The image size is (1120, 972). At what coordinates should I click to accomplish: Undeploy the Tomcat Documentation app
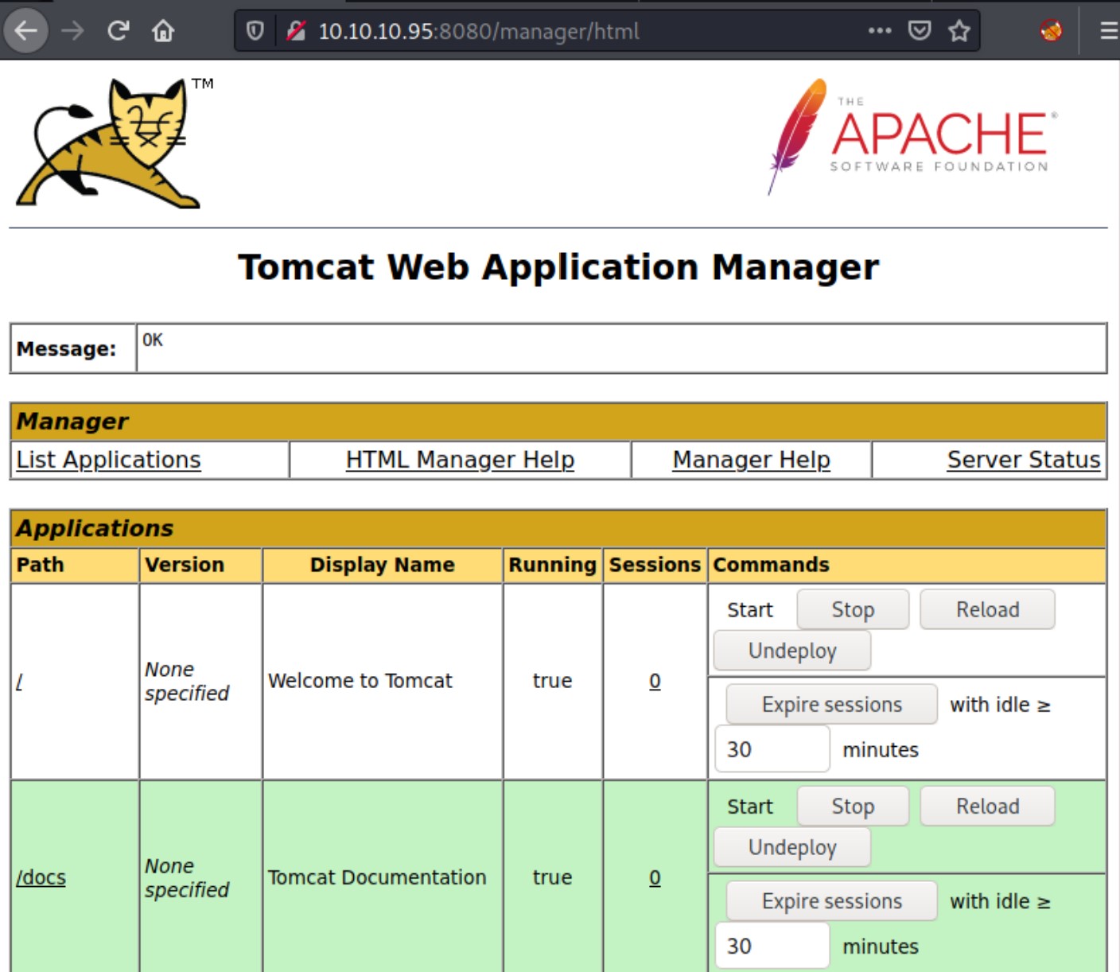(792, 848)
